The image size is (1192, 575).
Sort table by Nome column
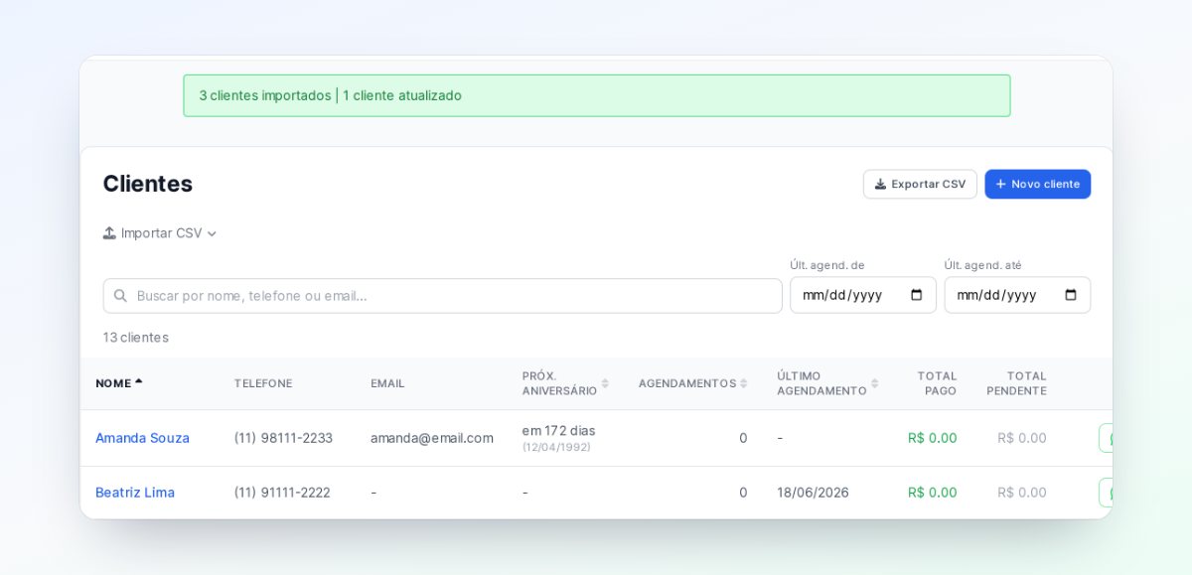click(x=119, y=383)
